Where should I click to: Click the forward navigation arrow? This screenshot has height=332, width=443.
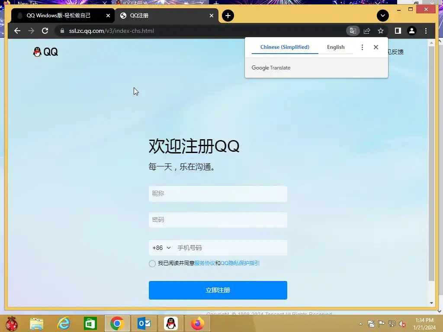(31, 31)
